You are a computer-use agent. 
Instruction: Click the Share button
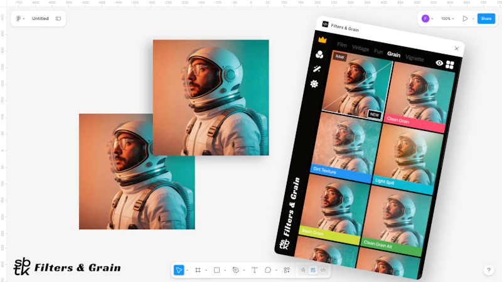(486, 19)
